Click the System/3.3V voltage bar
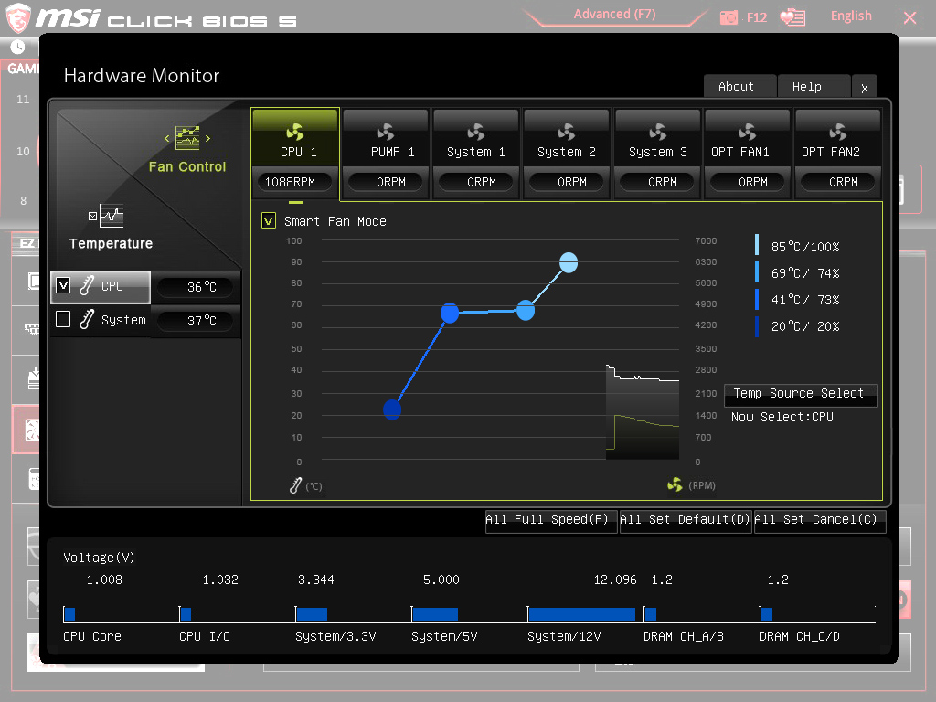 click(312, 614)
